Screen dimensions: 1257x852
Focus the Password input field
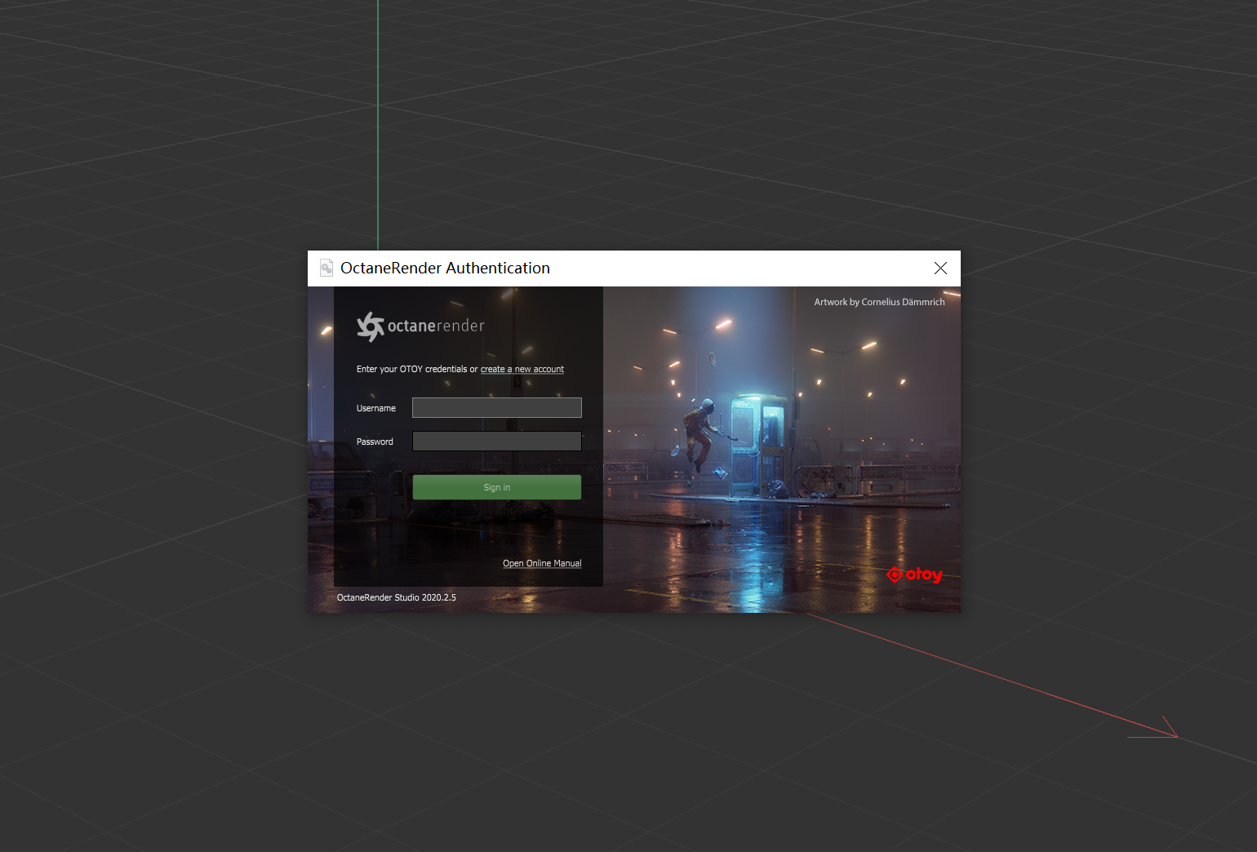point(496,442)
